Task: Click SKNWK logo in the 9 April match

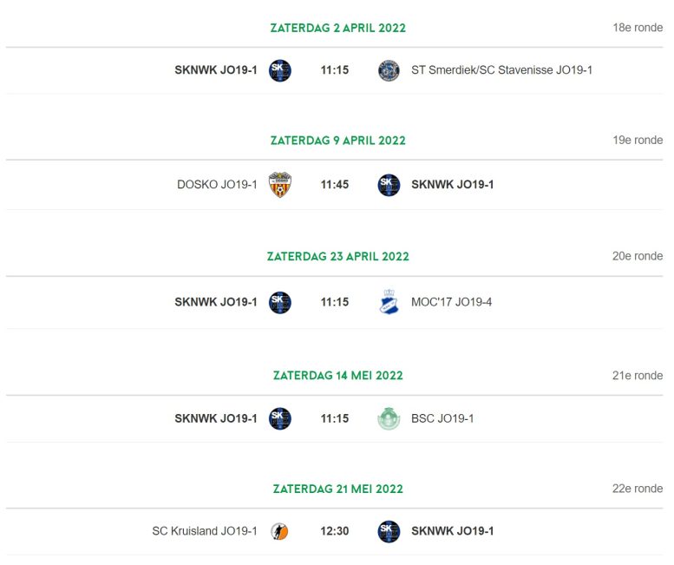Action: coord(389,185)
